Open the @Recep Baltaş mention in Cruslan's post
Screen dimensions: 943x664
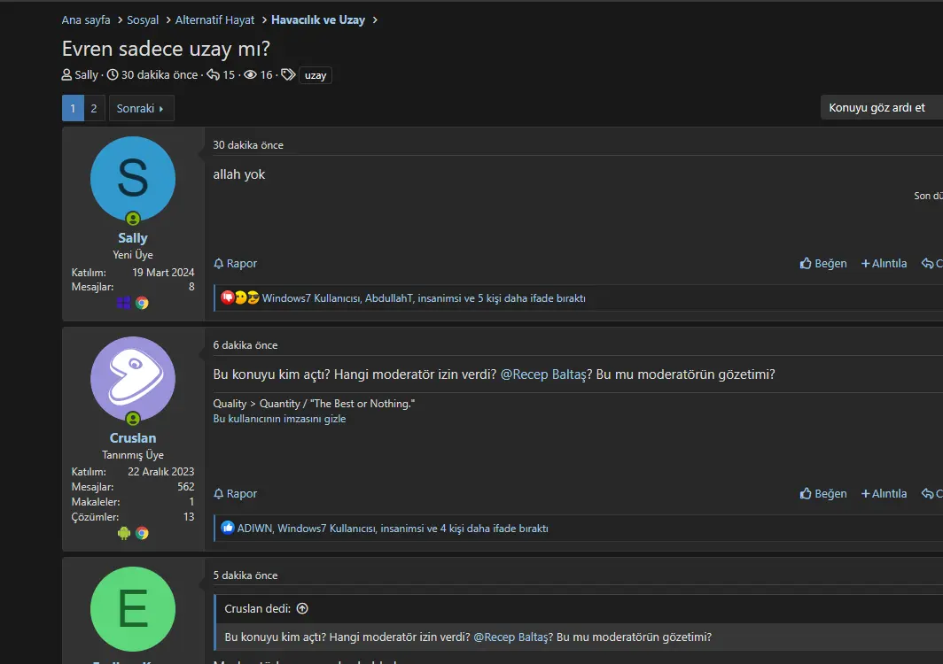pyautogui.click(x=543, y=374)
